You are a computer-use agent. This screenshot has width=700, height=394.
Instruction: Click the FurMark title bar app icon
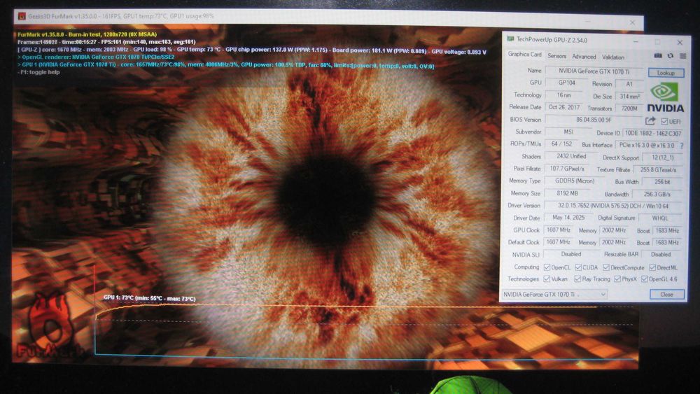pos(22,17)
